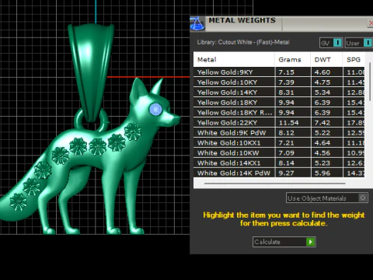Click the horizontal scrollbar under the table
373x280 pixels.
(274, 184)
